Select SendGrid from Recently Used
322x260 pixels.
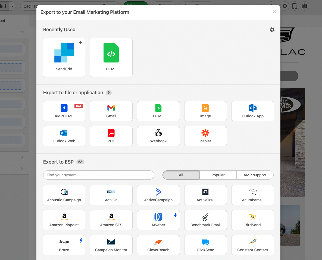click(64, 57)
